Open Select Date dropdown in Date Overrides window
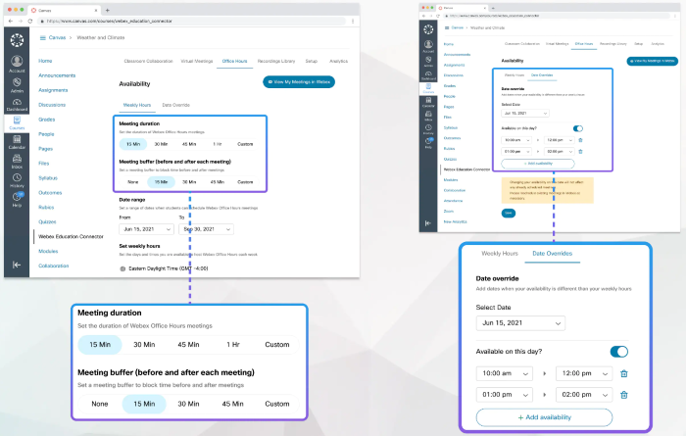The width and height of the screenshot is (686, 436). click(525, 114)
